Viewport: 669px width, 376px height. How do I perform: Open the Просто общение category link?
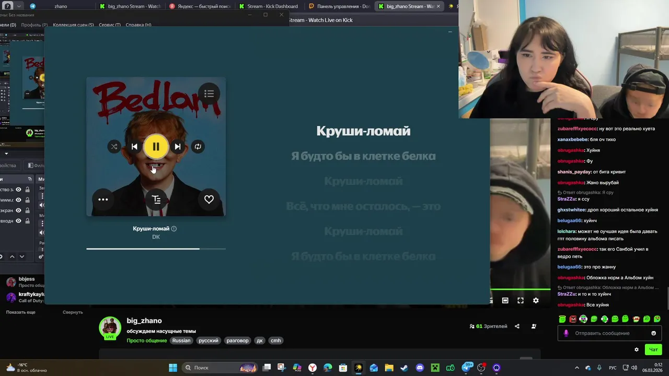click(x=146, y=340)
